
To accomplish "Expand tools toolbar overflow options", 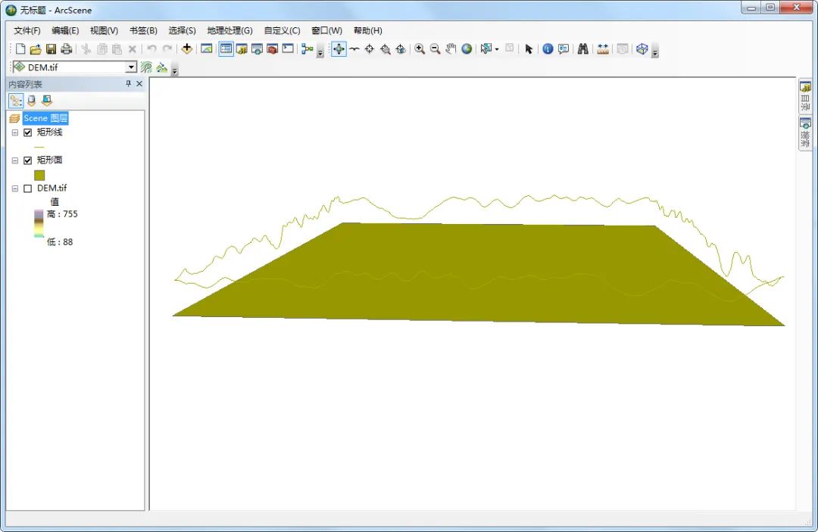I will [x=655, y=52].
